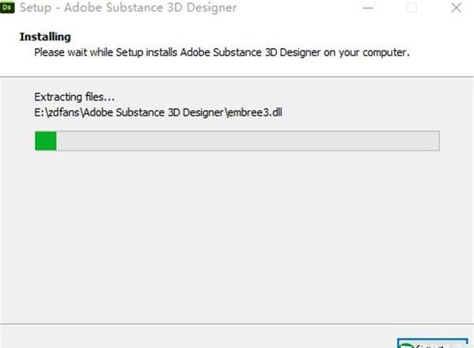The height and width of the screenshot is (348, 474).
Task: Click 'on your computer.' at the message end
Action: [x=366, y=52]
